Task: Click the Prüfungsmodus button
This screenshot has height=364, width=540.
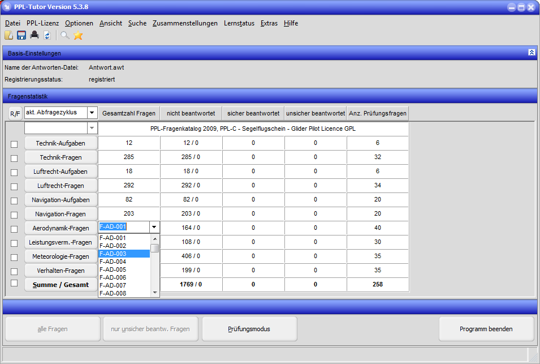Action: (x=249, y=329)
